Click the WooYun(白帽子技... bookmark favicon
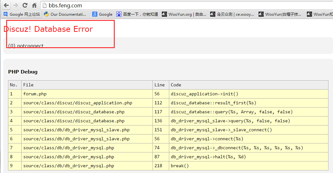Image resolution: width=333 pixels, height=173 pixels. (x=261, y=14)
